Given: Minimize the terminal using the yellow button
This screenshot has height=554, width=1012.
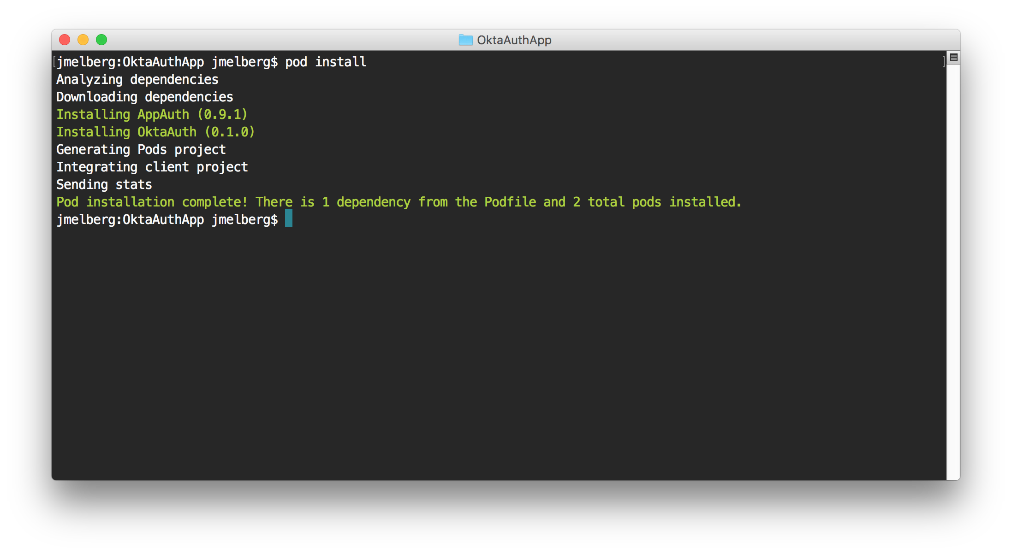Looking at the screenshot, I should pyautogui.click(x=83, y=40).
